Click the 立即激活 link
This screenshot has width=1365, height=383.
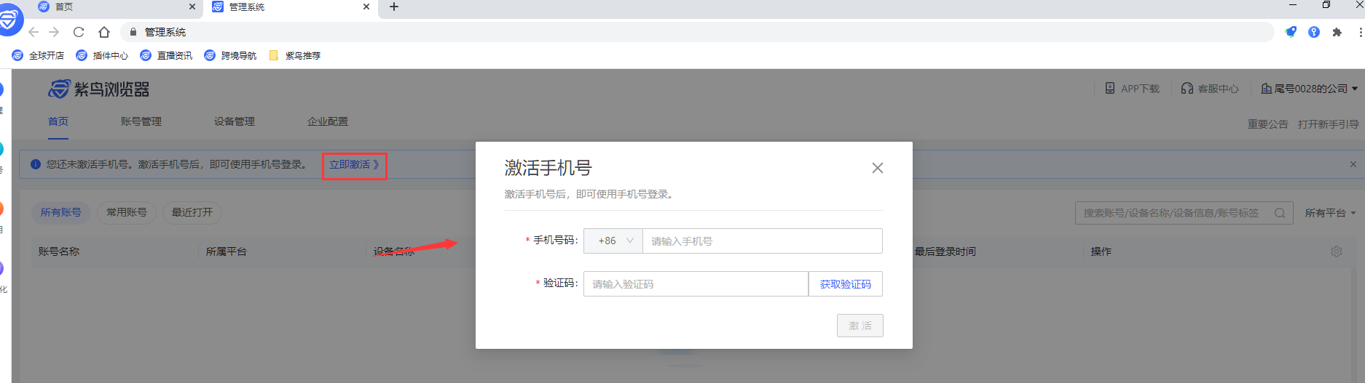[354, 165]
